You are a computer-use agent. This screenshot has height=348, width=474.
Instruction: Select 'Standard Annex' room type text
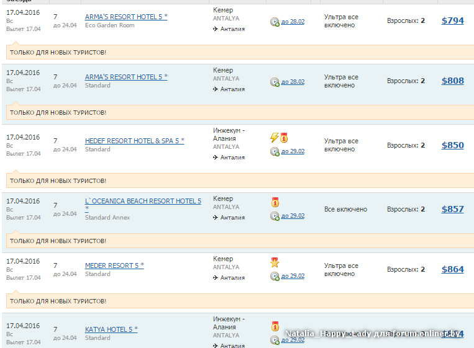107,218
